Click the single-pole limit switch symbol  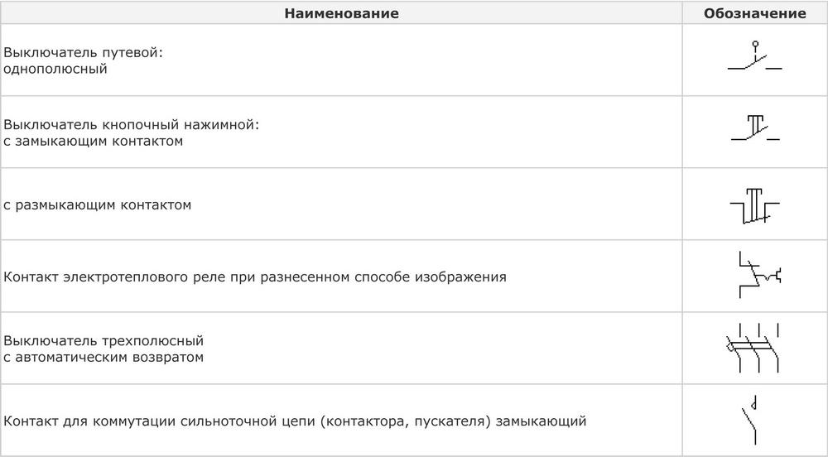(x=753, y=59)
